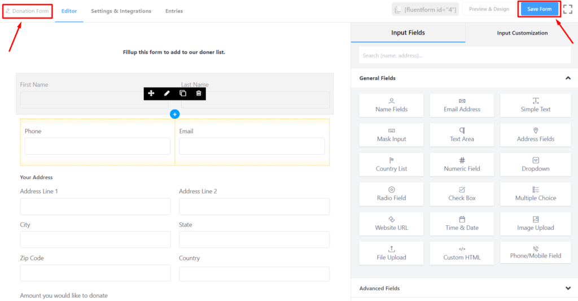Click the move handle icon on field toolbar

151,93
